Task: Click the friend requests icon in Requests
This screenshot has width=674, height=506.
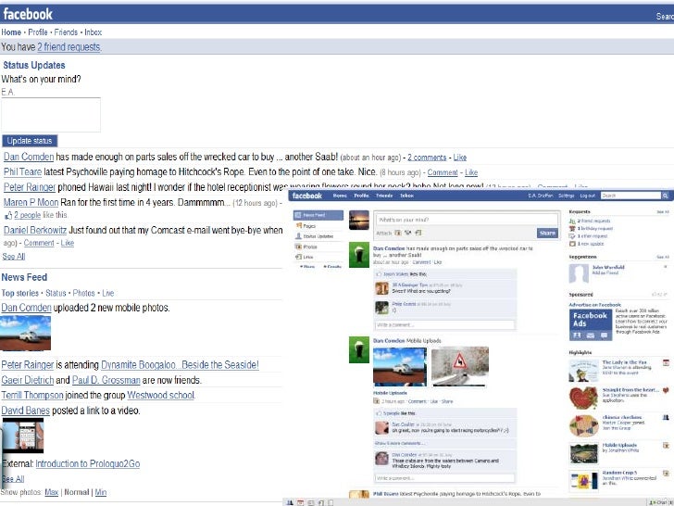Action: [x=572, y=221]
